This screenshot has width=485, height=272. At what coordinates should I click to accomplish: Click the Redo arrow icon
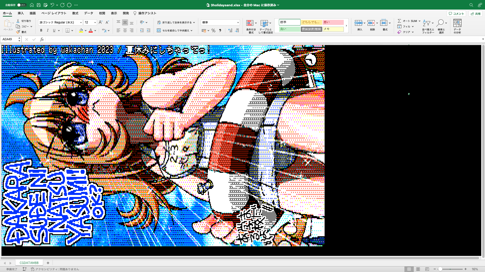click(x=62, y=5)
